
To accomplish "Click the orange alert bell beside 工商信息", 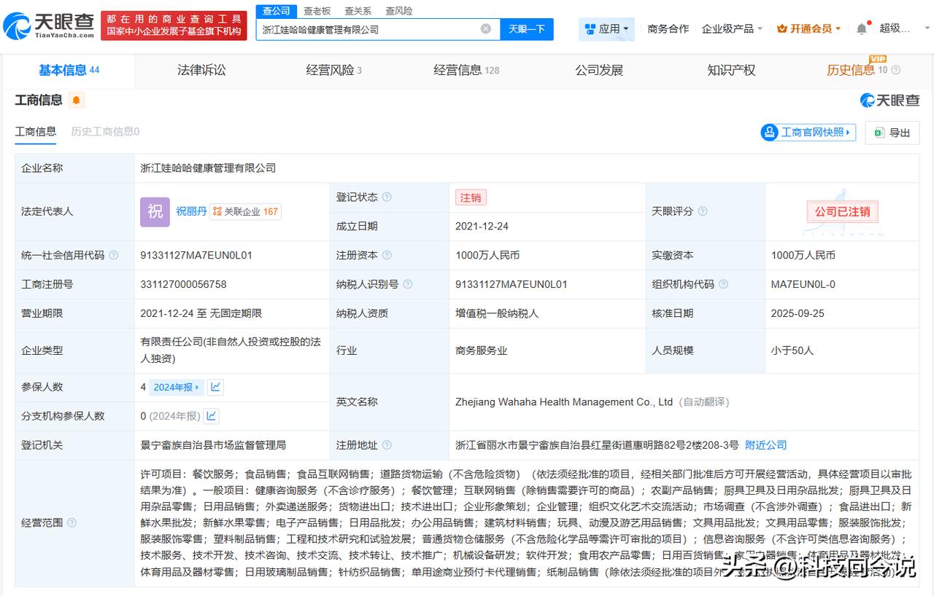I will click(x=77, y=101).
